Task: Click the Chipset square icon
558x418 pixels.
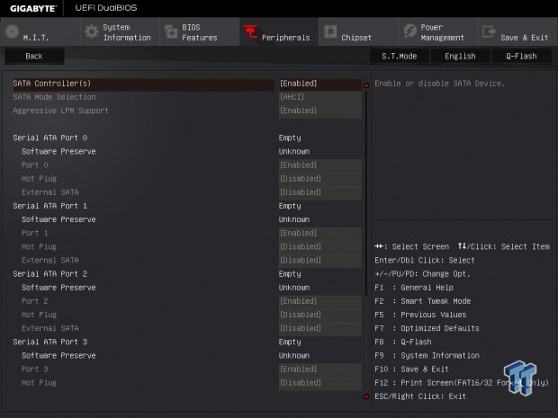Action: 330,31
